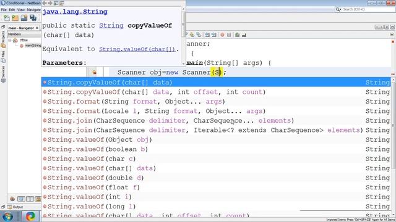
Task: Select String.join with CharSequence... elements
Action: (216, 121)
